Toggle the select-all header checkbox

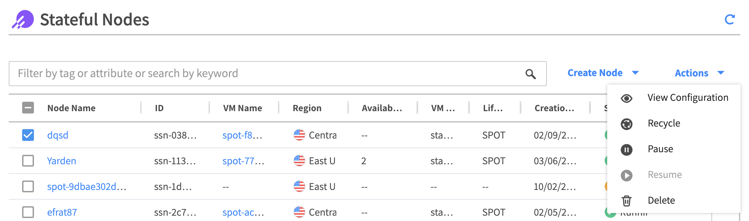click(28, 108)
